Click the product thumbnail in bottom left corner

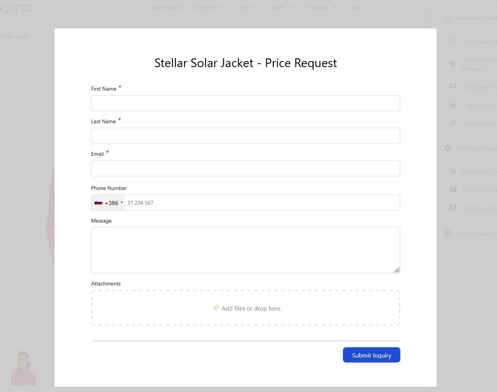[22, 368]
